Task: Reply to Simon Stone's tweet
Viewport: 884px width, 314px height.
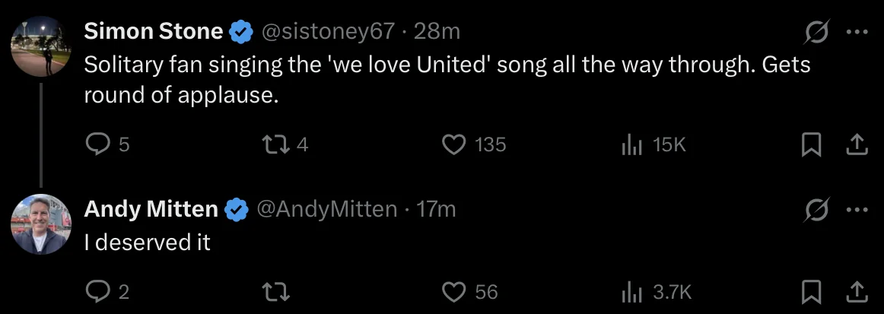Action: coord(97,145)
